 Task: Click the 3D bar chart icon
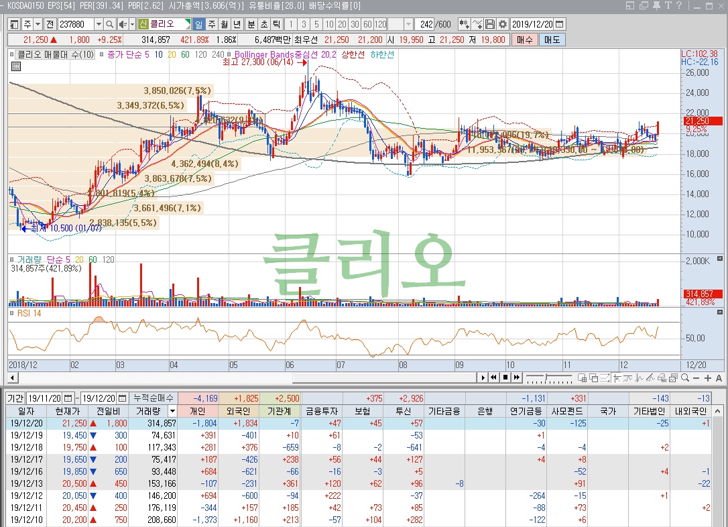[662, 378]
